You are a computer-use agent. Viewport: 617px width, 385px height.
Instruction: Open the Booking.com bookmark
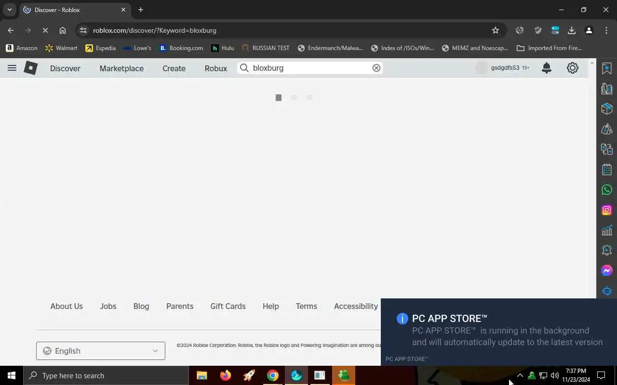[181, 48]
